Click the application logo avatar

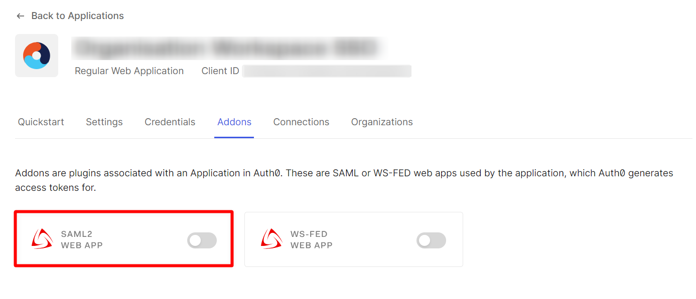tap(37, 55)
